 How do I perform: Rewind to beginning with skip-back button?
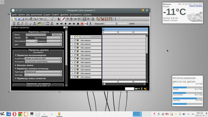57,24
